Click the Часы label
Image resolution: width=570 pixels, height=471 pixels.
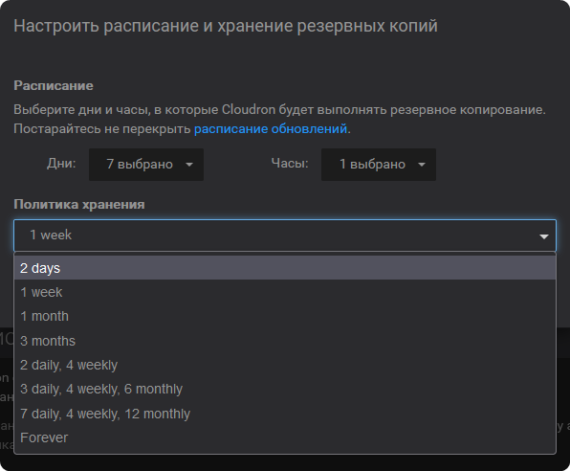click(290, 164)
